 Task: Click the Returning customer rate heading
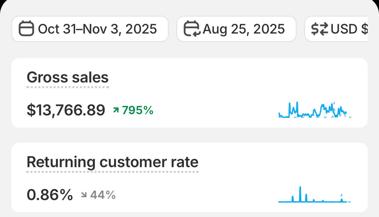(112, 162)
